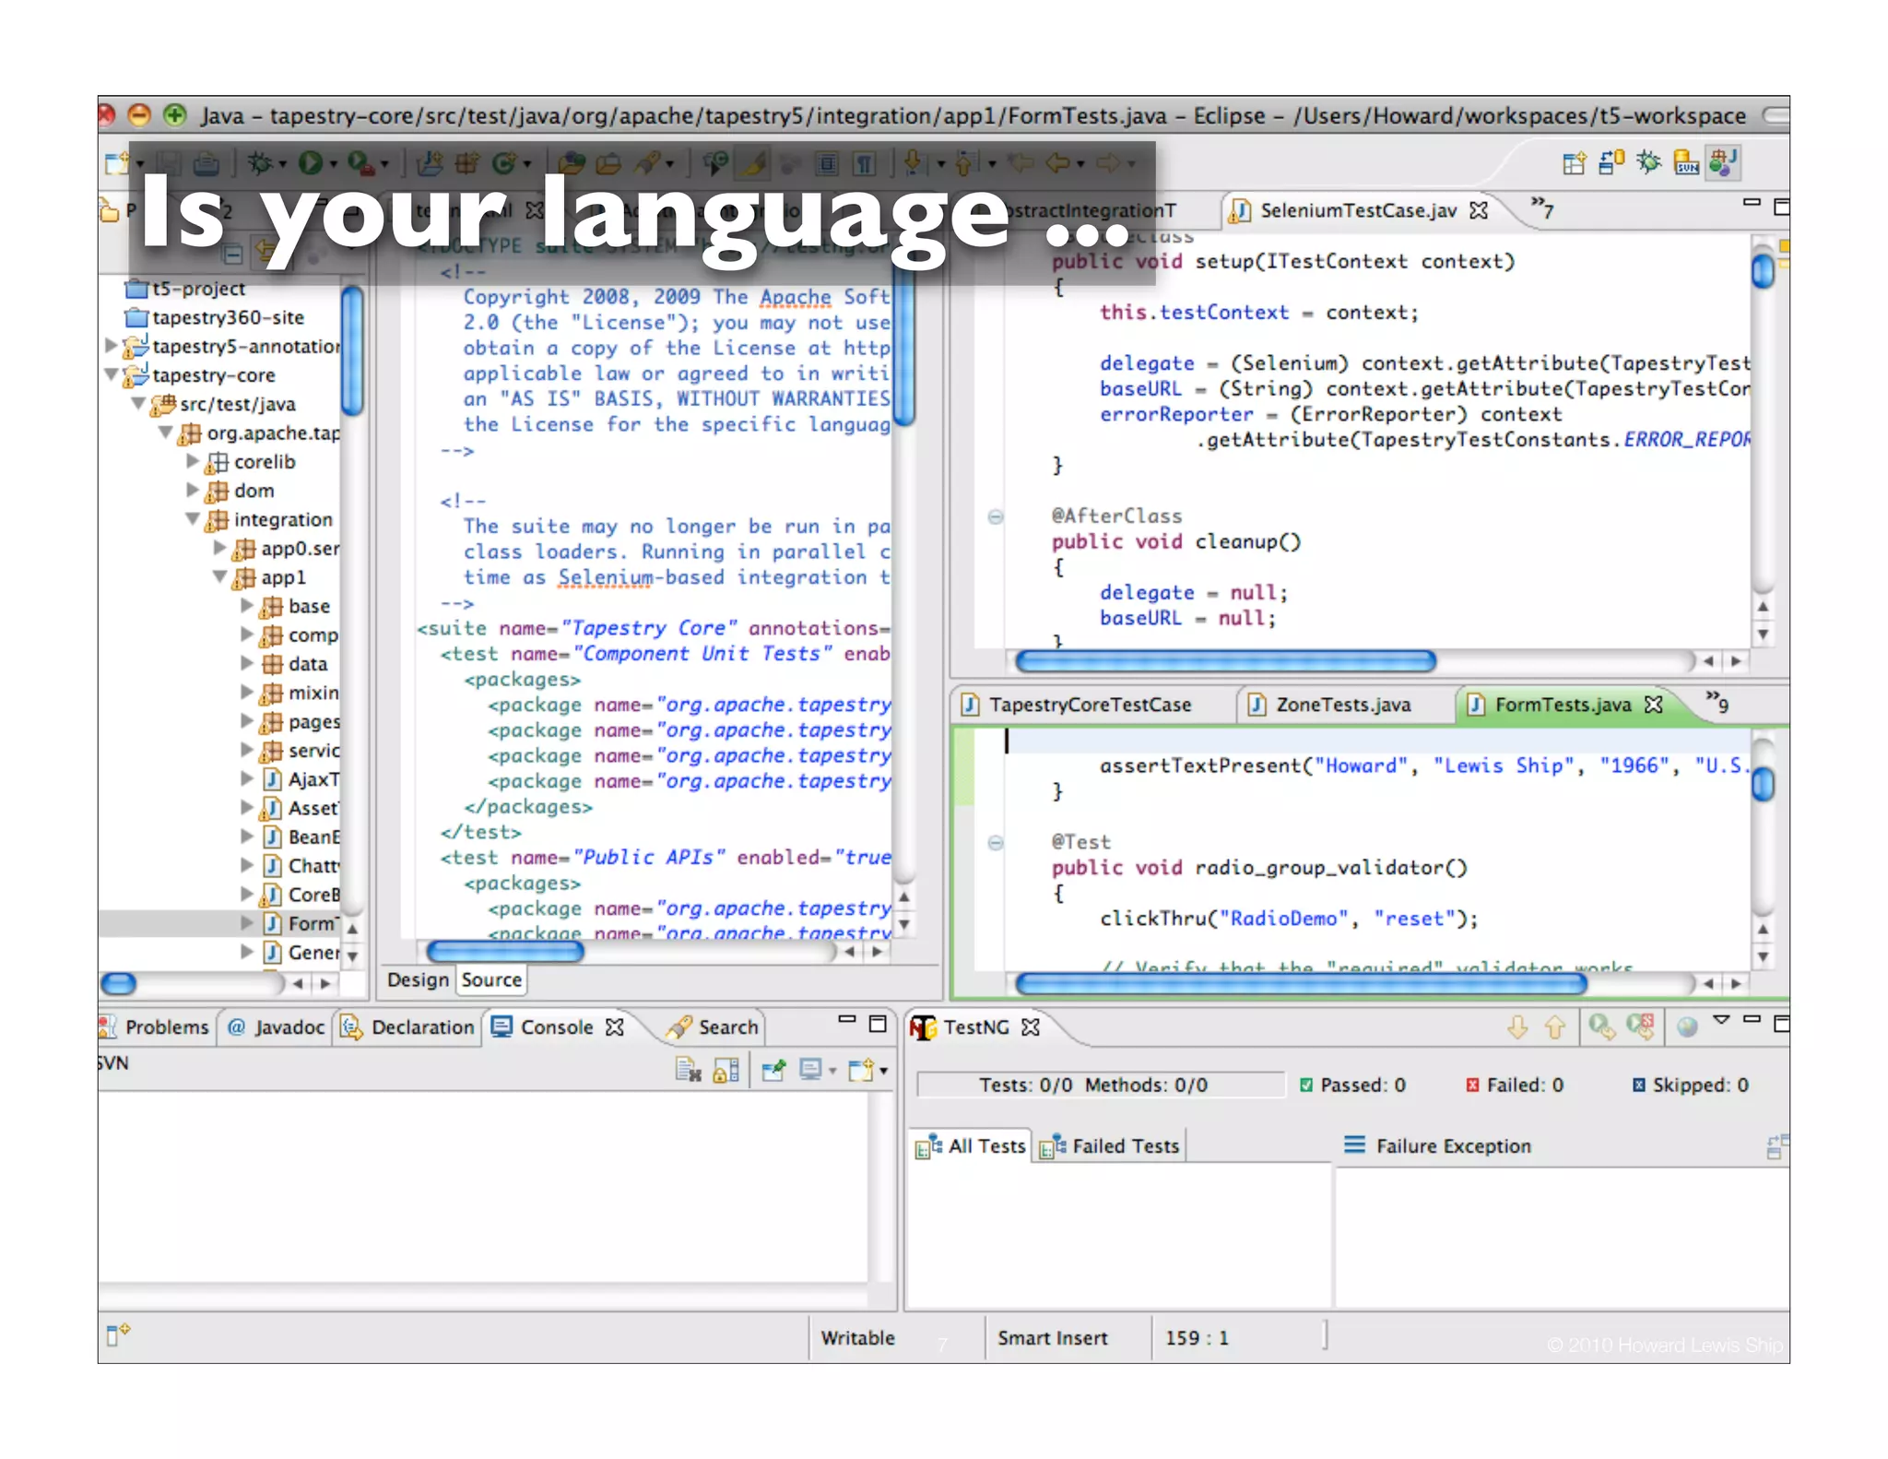Show hidden editors list next to SeleniumTestCase

1542,208
